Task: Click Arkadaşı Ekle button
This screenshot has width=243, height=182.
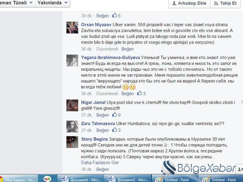Action: pos(189,3)
